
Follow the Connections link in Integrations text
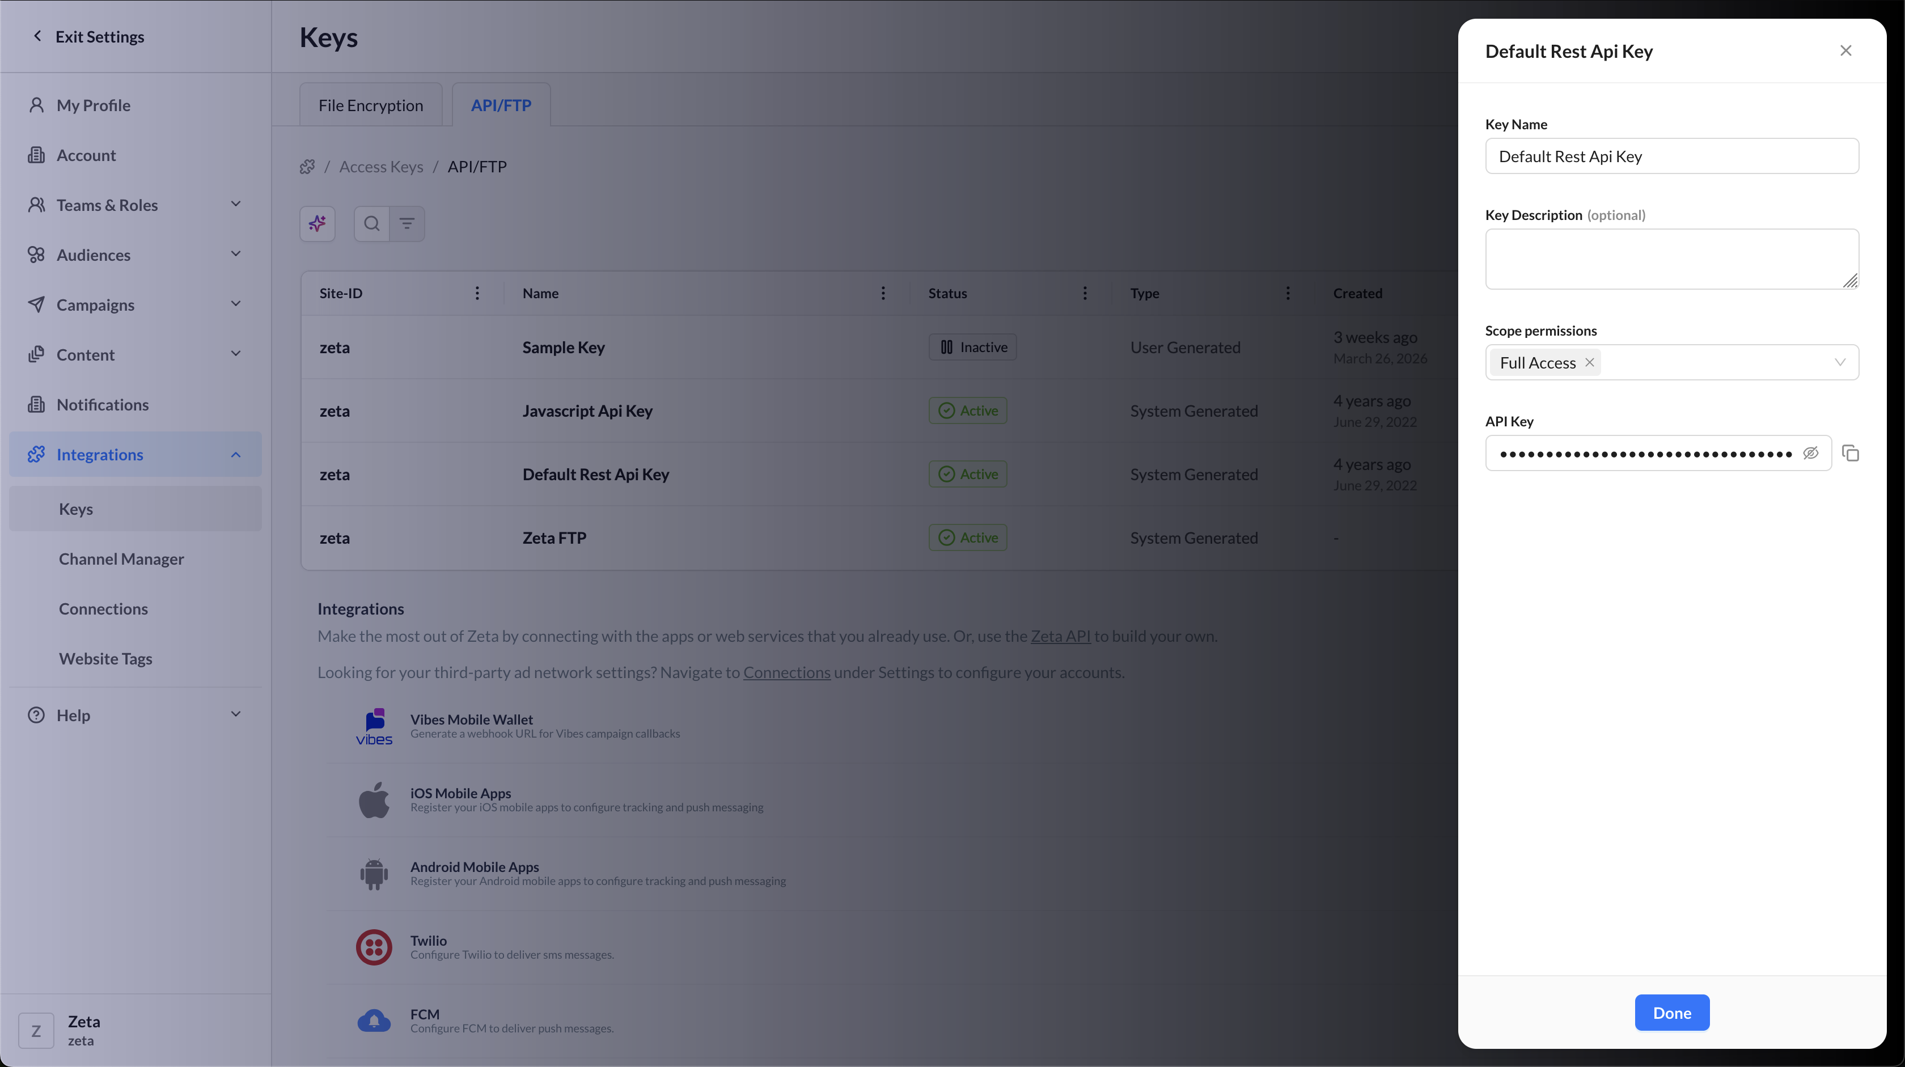(x=787, y=672)
